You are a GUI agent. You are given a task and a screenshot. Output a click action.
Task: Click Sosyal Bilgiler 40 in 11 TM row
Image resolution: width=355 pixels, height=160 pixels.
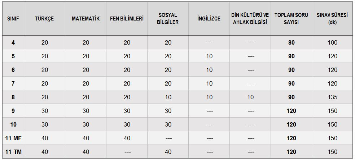(x=168, y=152)
